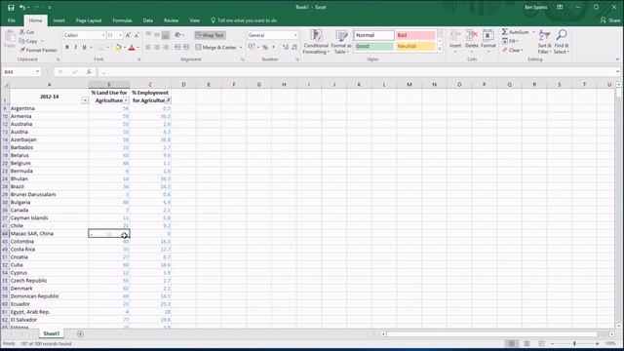Open Find & Select
The image size is (624, 351).
[x=562, y=41]
